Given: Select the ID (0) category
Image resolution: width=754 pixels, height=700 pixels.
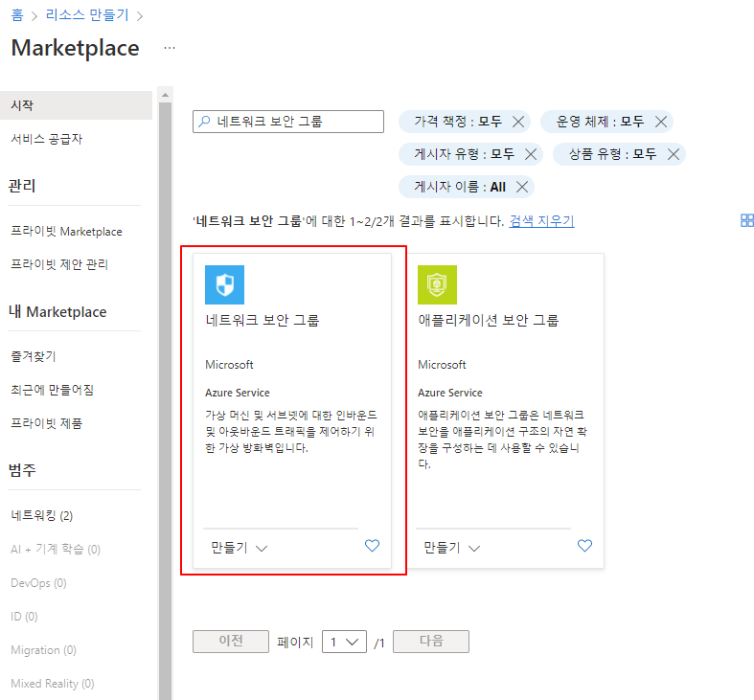Looking at the screenshot, I should (24, 617).
